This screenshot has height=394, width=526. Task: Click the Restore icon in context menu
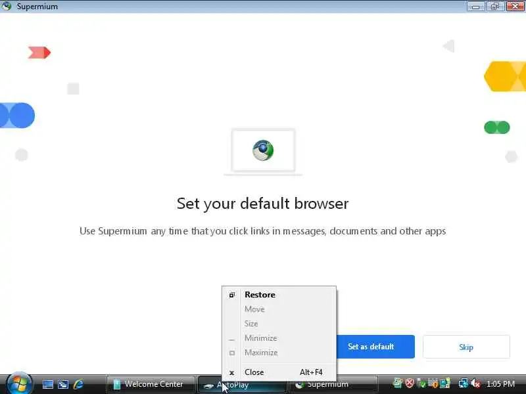tap(232, 295)
